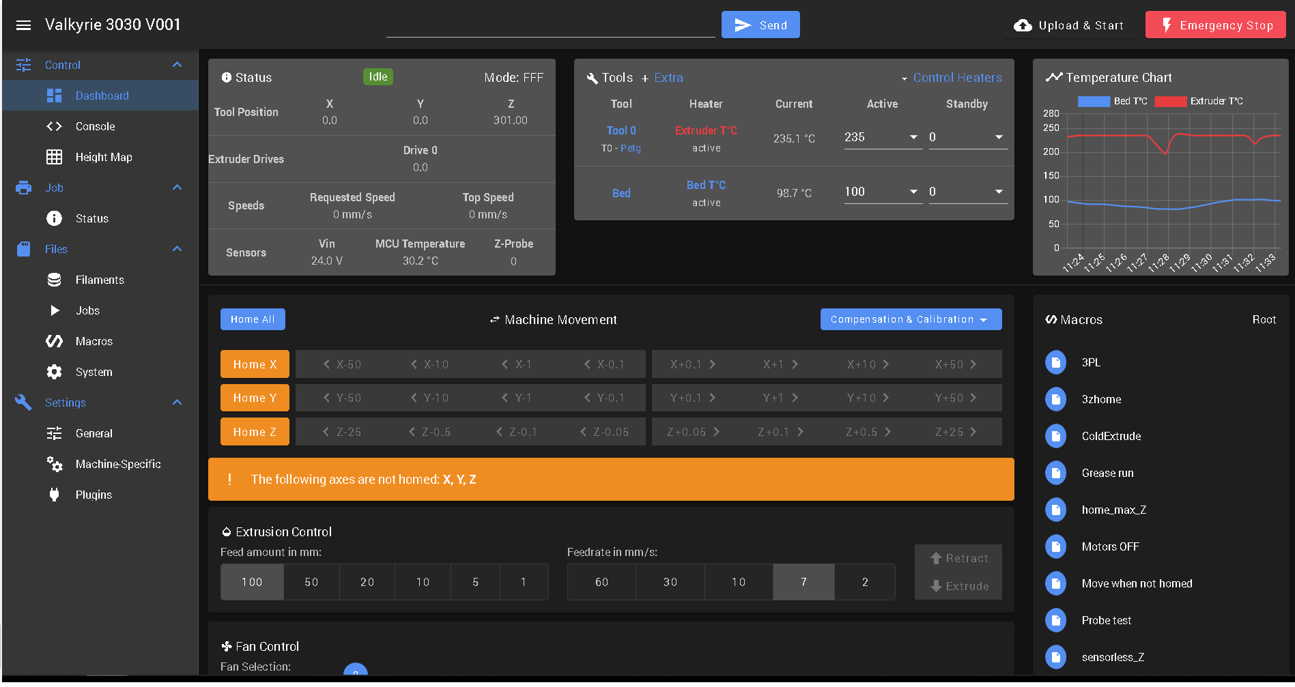1295x687 pixels.
Task: Open Bed standby temperature dropdown
Action: pos(999,192)
